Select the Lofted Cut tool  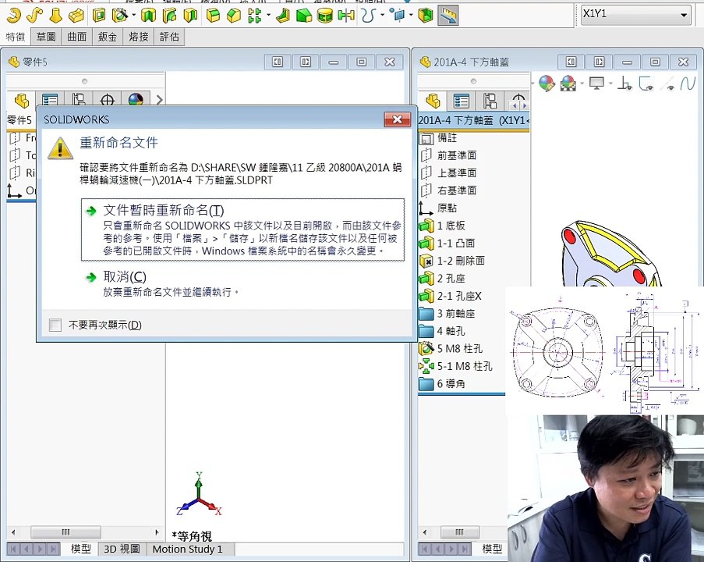tap(190, 16)
